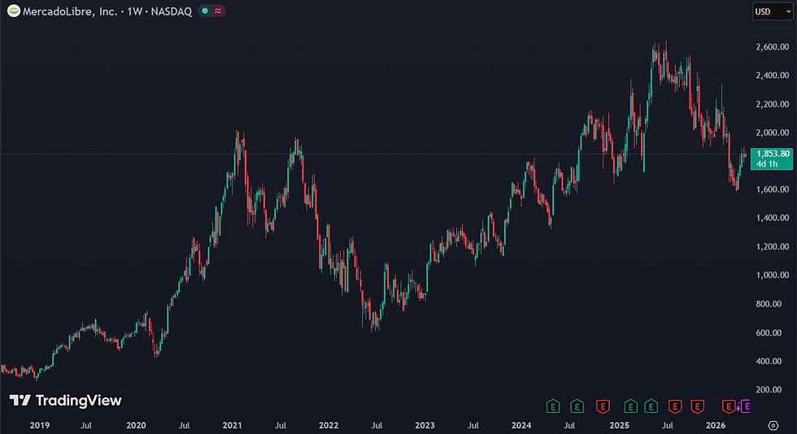Click the 1,200.00 price axis label
797x434 pixels.
[772, 246]
